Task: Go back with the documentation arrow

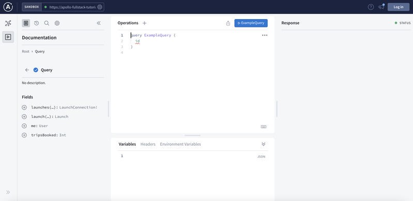Action: coord(27,70)
